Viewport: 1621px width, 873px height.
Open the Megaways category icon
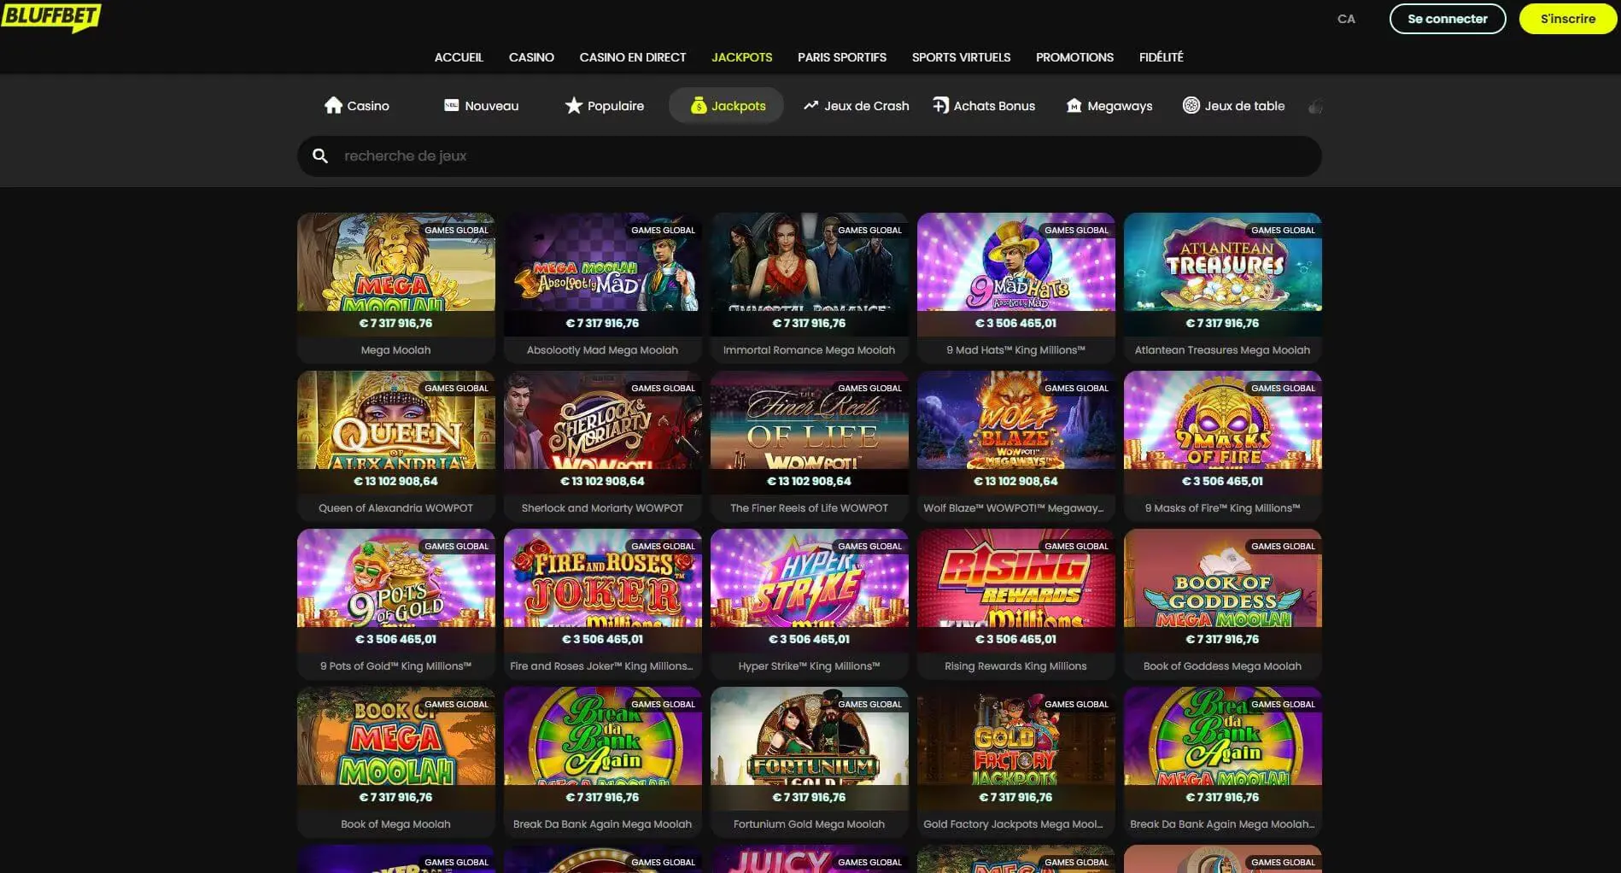[x=1072, y=105]
